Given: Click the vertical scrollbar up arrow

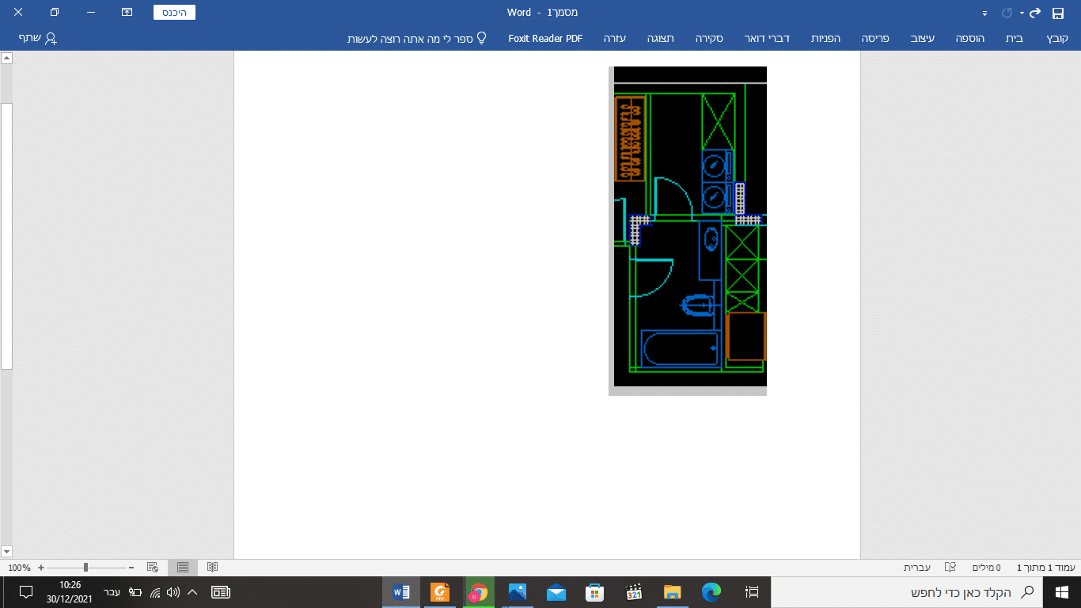Looking at the screenshot, I should [x=6, y=58].
